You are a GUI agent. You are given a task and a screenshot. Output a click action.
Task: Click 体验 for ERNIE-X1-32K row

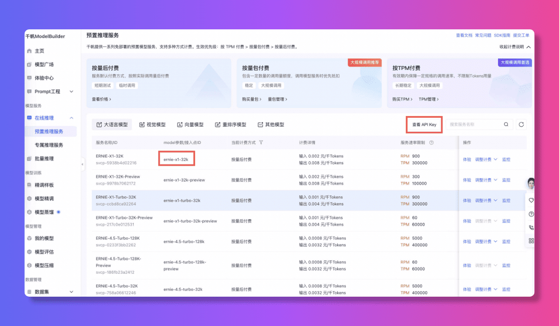[467, 159]
